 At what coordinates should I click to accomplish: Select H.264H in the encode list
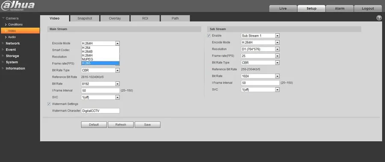[100, 55]
